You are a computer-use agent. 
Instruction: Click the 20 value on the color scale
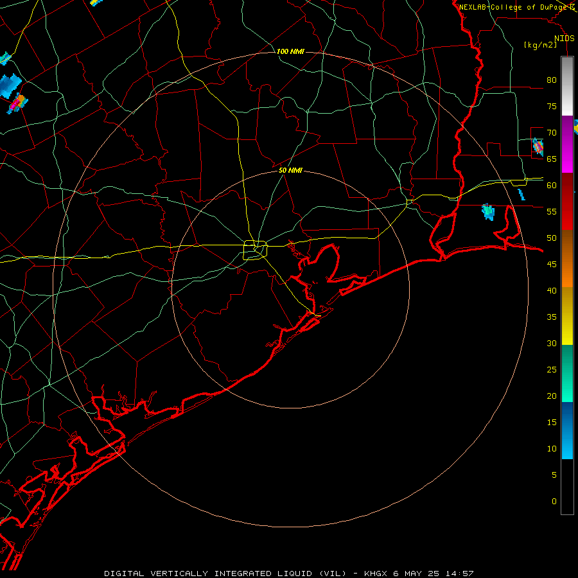coord(552,396)
